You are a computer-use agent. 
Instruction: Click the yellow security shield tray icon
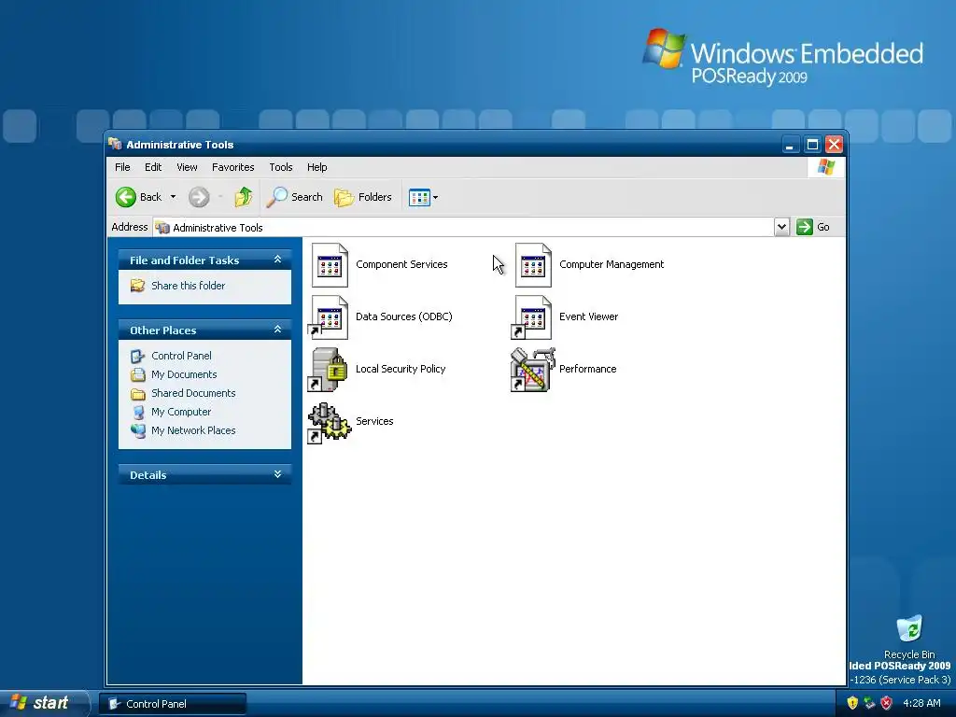[852, 703]
